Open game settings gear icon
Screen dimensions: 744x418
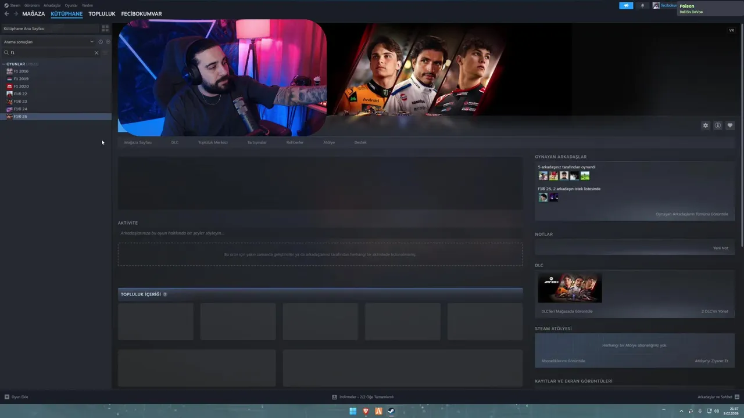coord(706,125)
